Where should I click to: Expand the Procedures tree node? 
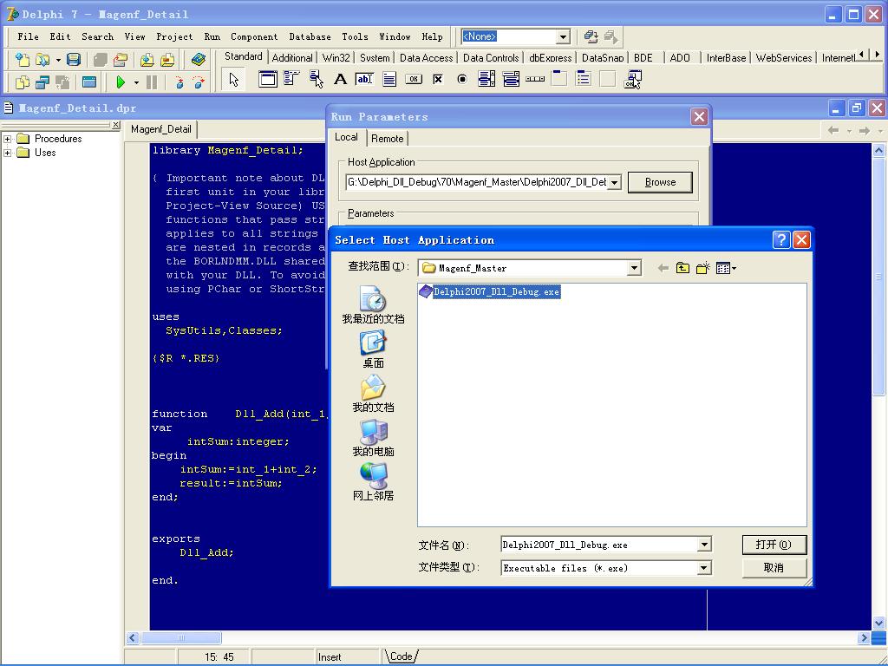[8, 139]
